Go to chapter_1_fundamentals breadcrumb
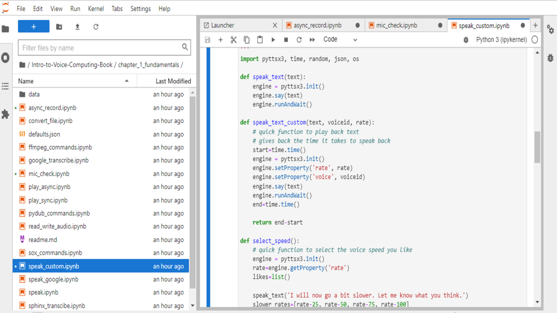Viewport: 557px width, 313px height. [x=148, y=65]
